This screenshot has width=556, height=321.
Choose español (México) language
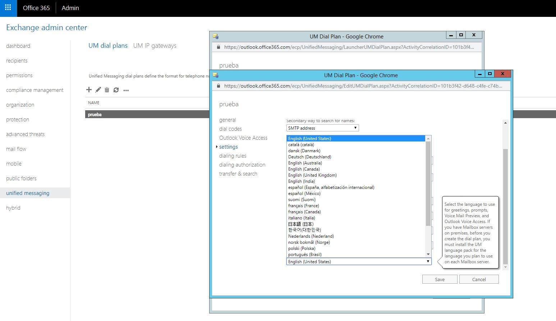point(356,194)
